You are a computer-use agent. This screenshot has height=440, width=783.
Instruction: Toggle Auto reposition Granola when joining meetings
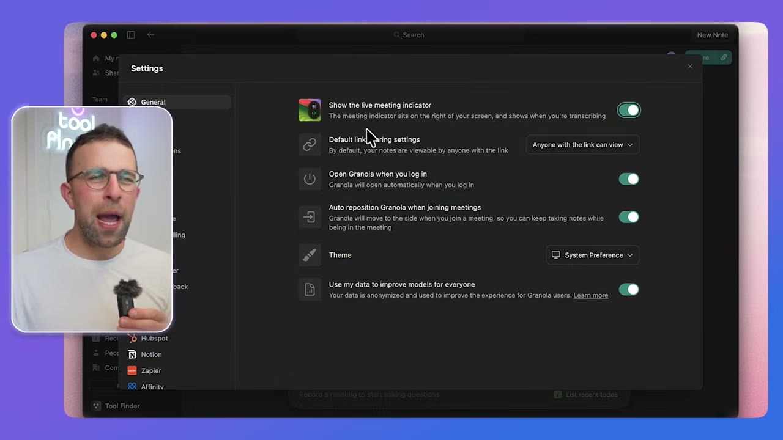click(x=629, y=217)
